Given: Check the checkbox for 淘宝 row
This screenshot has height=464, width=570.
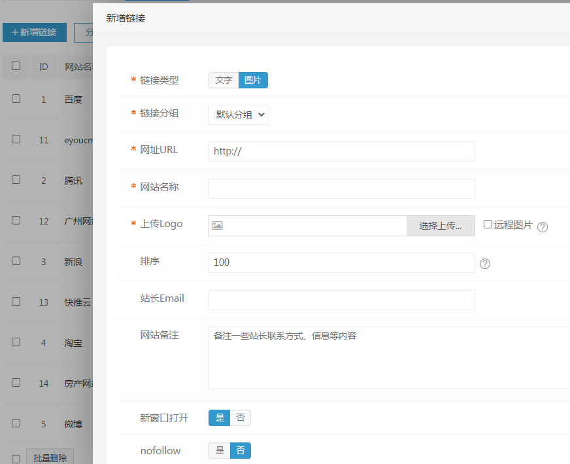Looking at the screenshot, I should (16, 342).
